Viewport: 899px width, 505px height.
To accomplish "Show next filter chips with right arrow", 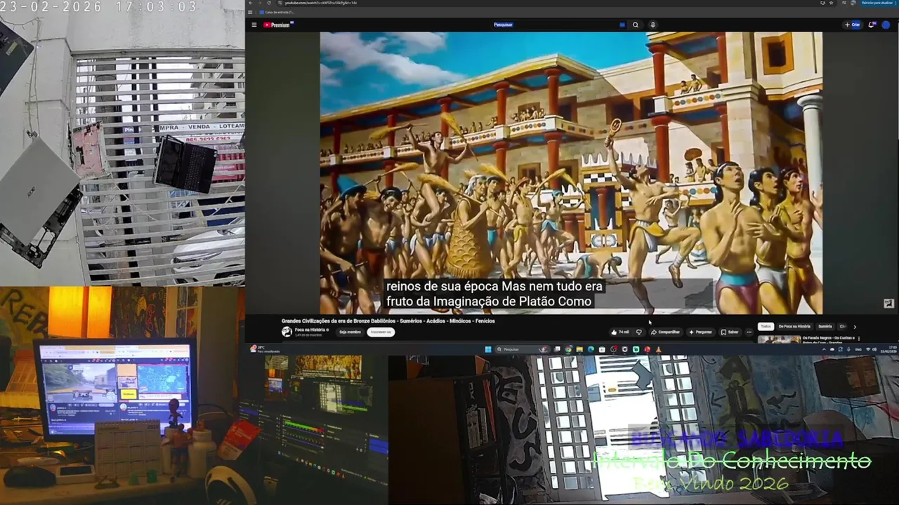I will coord(855,326).
